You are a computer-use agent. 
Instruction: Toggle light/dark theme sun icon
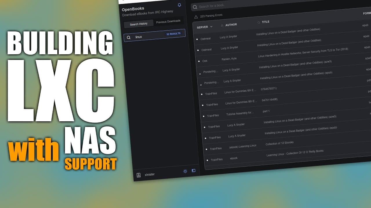click(185, 171)
